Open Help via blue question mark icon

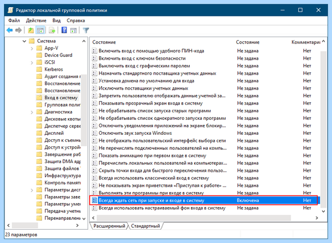[64, 30]
